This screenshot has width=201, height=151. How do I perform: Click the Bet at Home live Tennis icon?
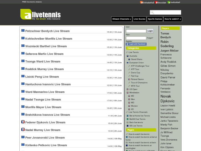127,116
